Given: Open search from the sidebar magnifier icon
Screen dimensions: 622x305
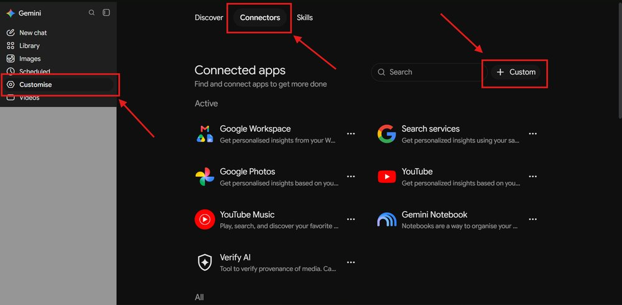Looking at the screenshot, I should pos(91,12).
